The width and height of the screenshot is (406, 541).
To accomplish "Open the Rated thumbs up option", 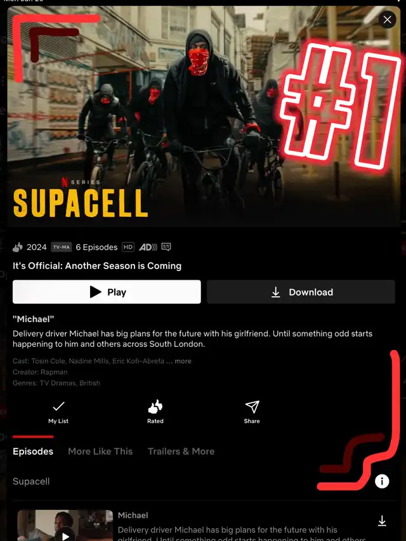I will point(155,412).
